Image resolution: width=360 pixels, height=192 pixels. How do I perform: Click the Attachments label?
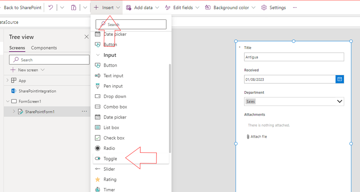pos(254,115)
